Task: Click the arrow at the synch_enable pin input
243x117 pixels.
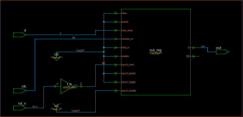Action: (116, 91)
